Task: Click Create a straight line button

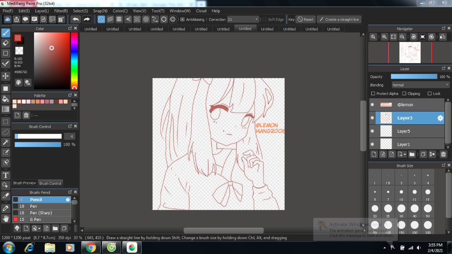Action: coord(339,19)
